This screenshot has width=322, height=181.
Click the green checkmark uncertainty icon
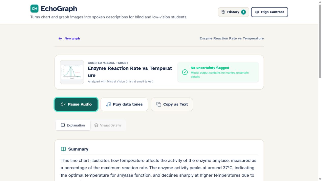pos(185,72)
